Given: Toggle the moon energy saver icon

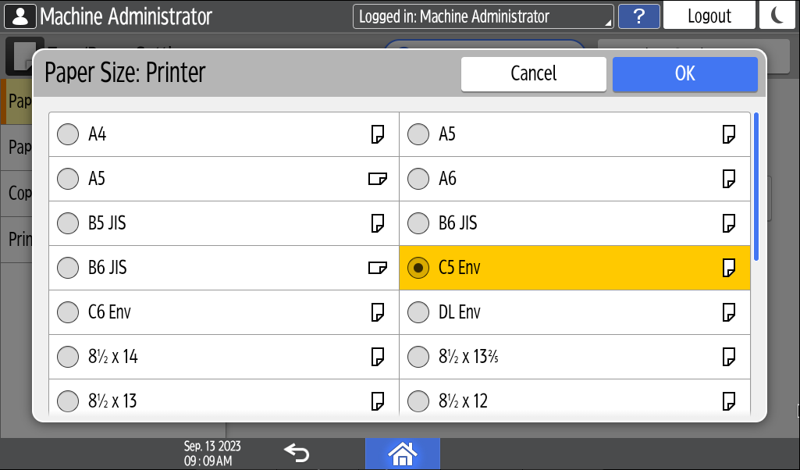Looking at the screenshot, I should 777,16.
